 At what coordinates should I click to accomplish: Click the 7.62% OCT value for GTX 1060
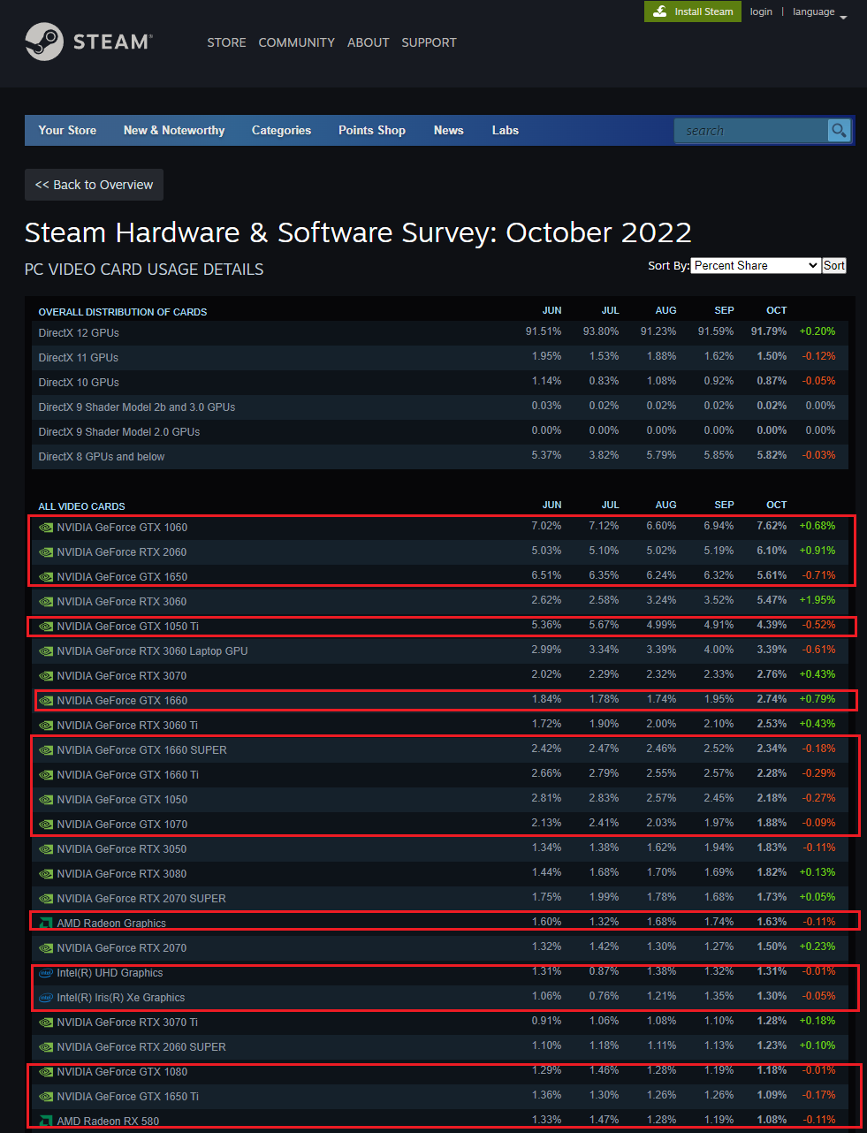772,526
